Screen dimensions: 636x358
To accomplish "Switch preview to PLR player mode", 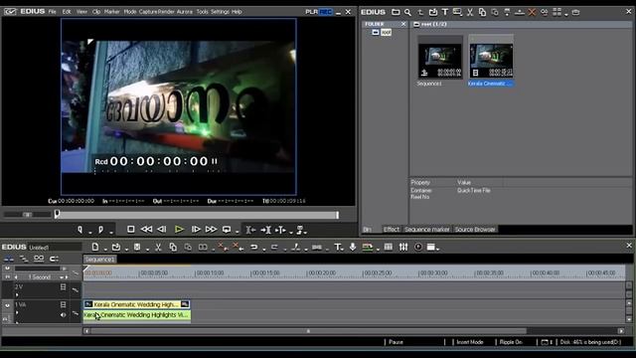I will 311,12.
